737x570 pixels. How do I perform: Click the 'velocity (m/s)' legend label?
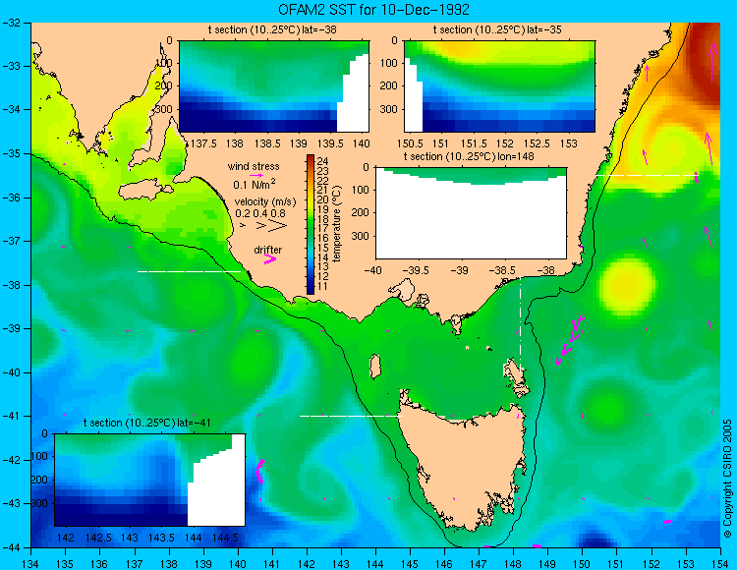coord(265,202)
